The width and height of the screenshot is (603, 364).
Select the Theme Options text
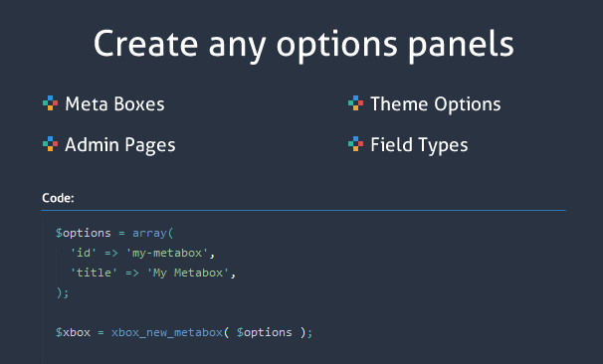[435, 104]
